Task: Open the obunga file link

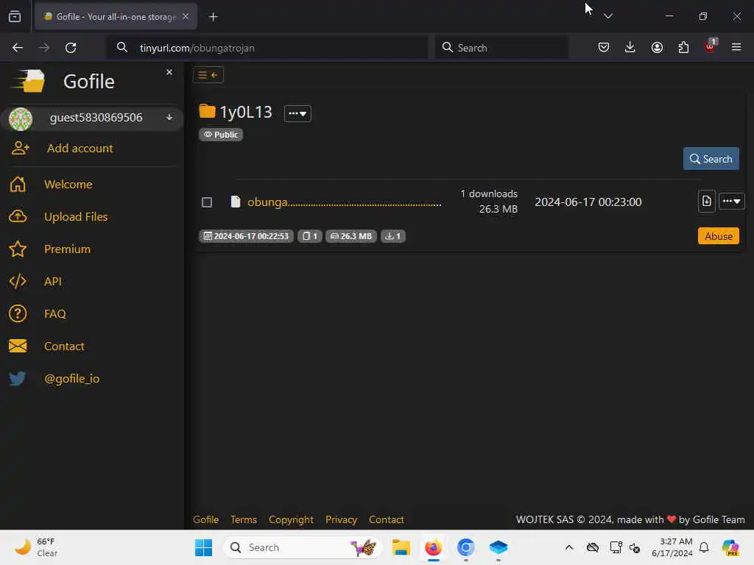Action: (x=344, y=202)
